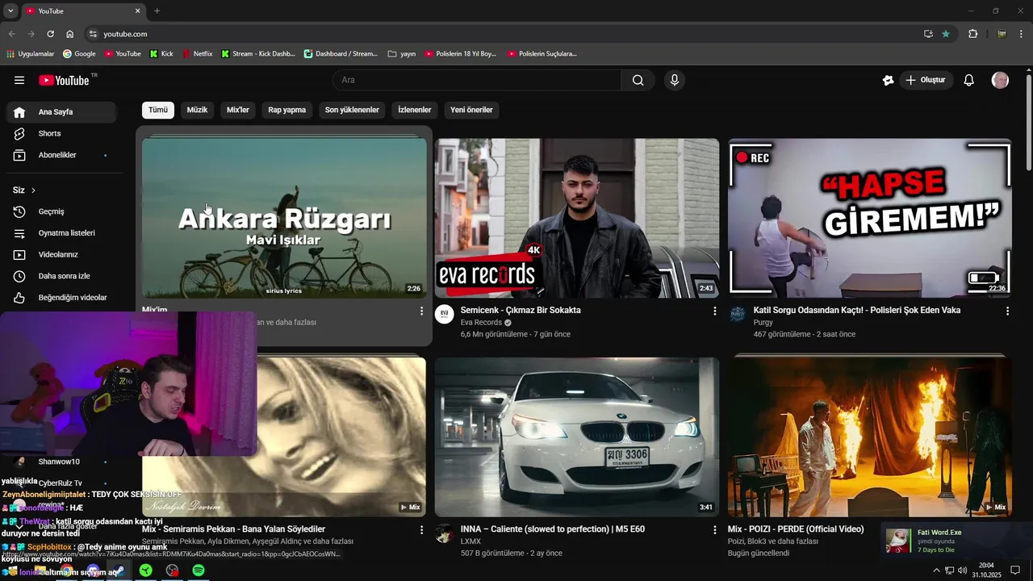Open options menu for Semicenk video
1033x581 pixels.
[714, 311]
